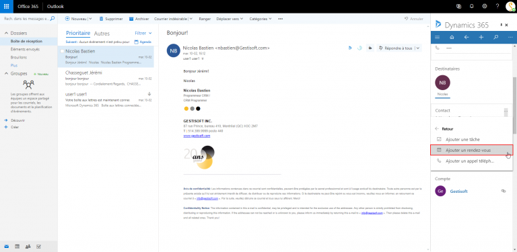The image size is (517, 252).
Task: Choose Ajouter un rendez-vous
Action: [x=472, y=150]
